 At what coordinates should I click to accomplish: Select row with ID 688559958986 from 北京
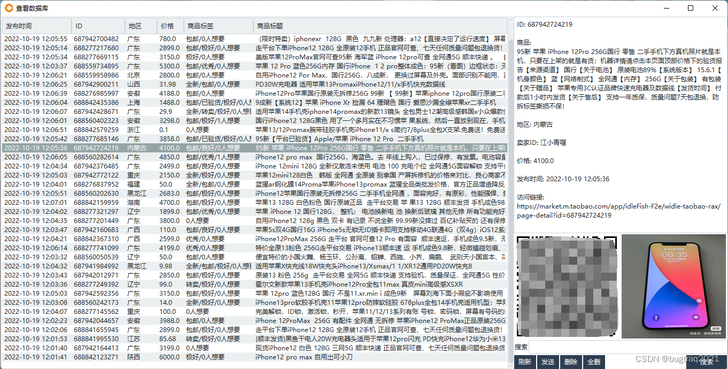coord(254,75)
